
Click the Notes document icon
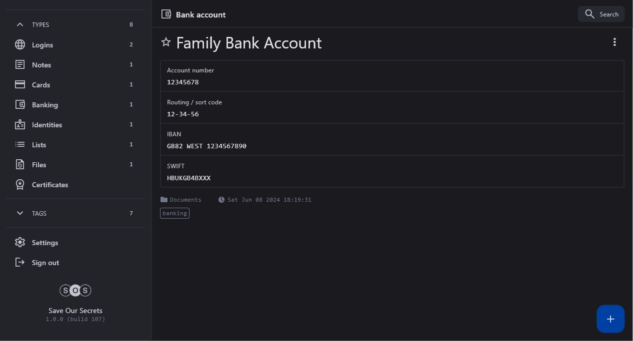pos(20,65)
